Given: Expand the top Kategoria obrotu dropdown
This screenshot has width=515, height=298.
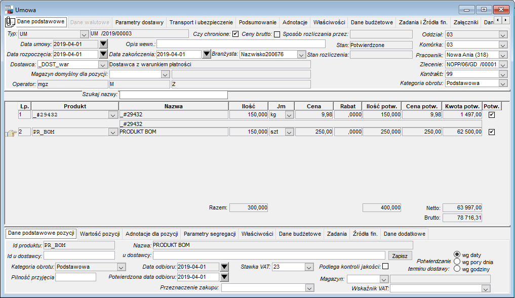Looking at the screenshot, I should click(503, 83).
